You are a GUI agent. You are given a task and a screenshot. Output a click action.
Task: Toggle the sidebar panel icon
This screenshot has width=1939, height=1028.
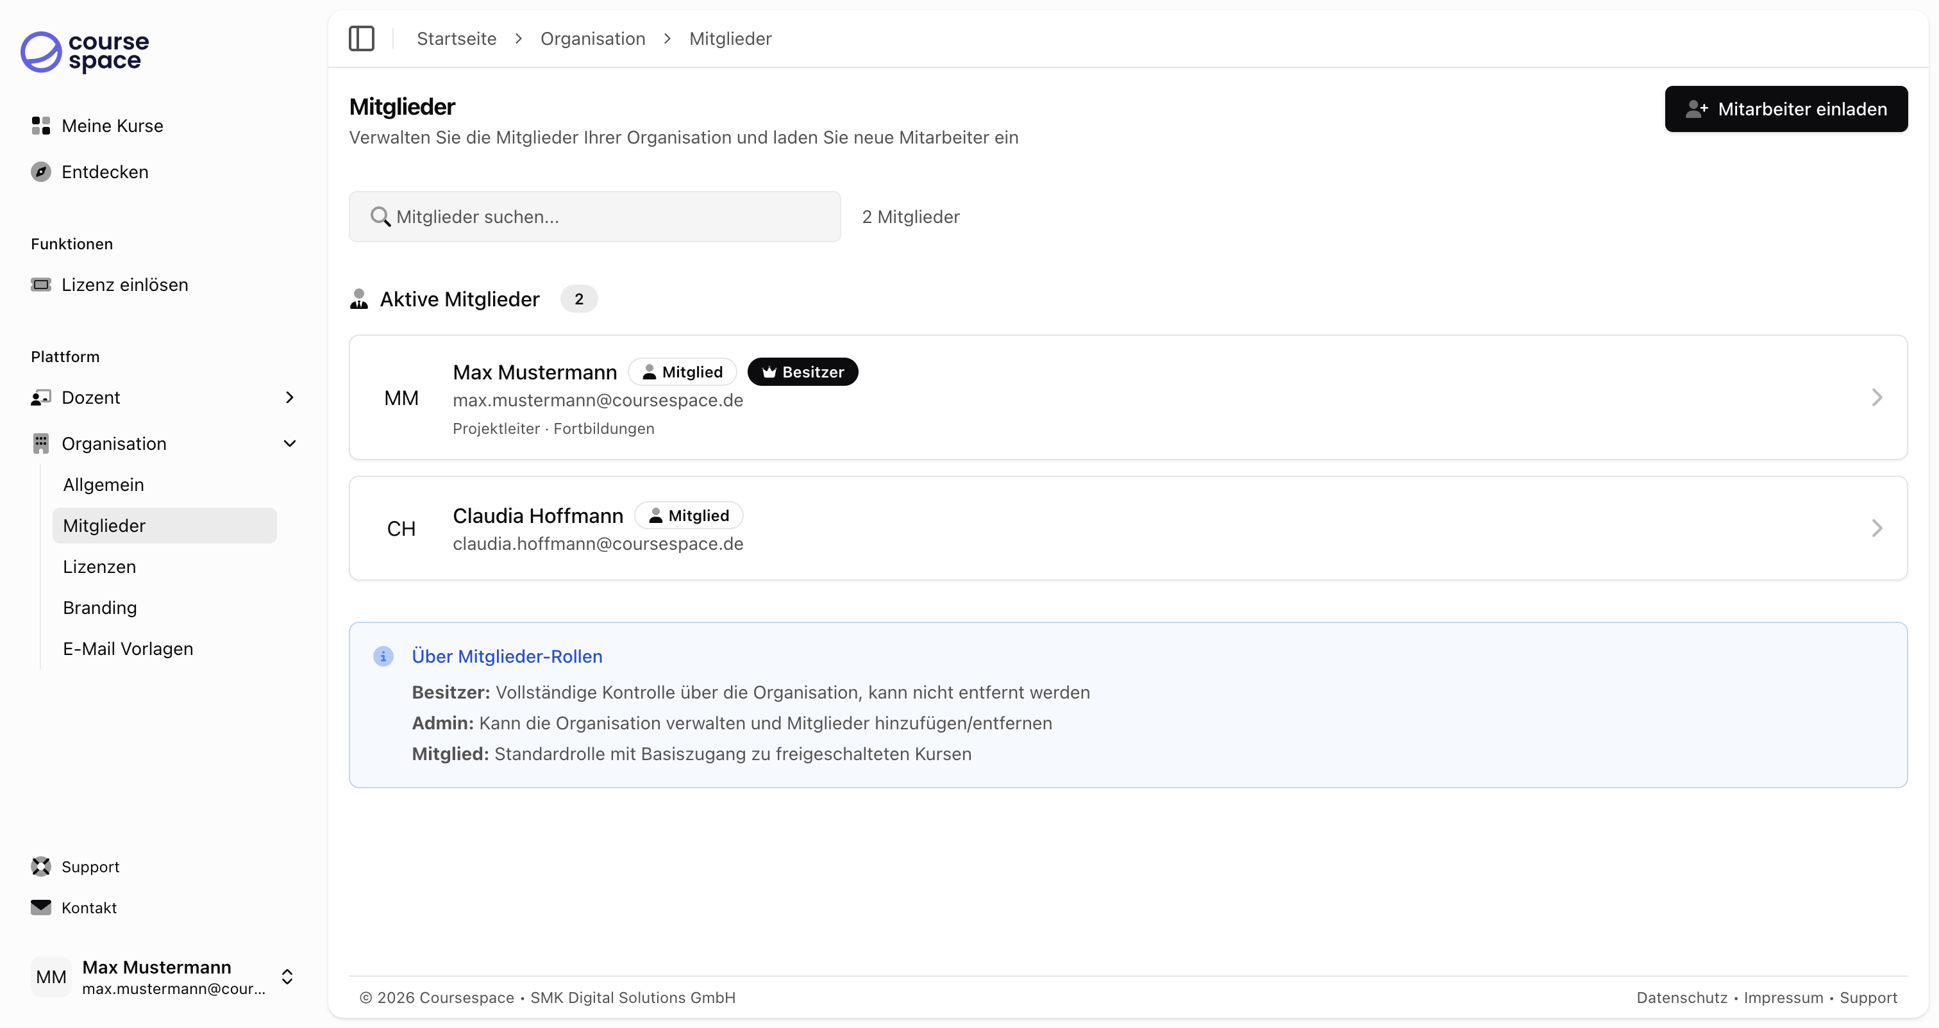tap(361, 38)
